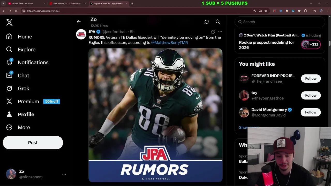Click the Zo account switcher name
This screenshot has width=331, height=186.
21,171
